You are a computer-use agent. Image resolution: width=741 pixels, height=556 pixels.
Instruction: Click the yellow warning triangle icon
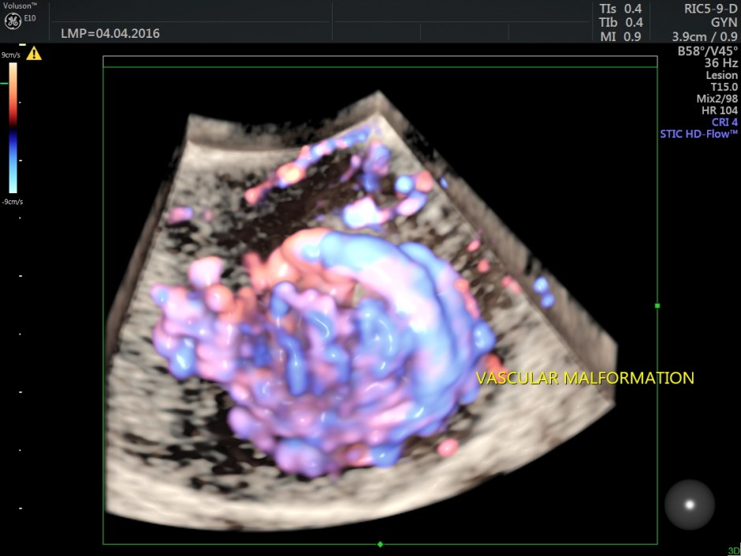(x=34, y=54)
